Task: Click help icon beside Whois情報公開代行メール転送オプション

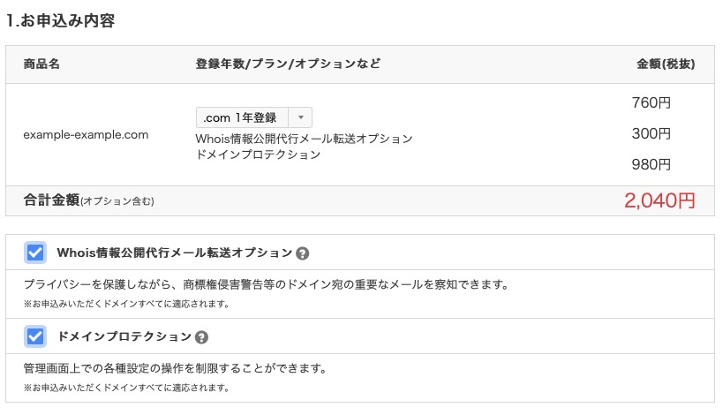Action: point(303,253)
